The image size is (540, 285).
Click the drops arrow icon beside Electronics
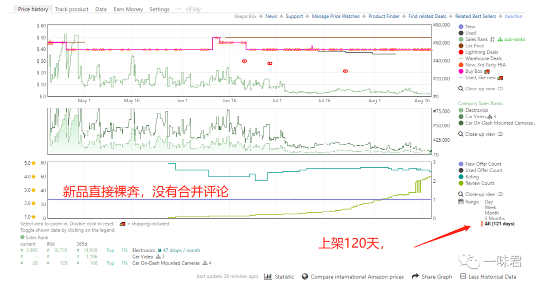(159, 250)
